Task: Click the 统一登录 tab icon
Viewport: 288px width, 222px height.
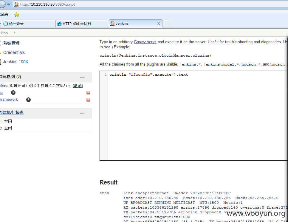Action: (6, 24)
